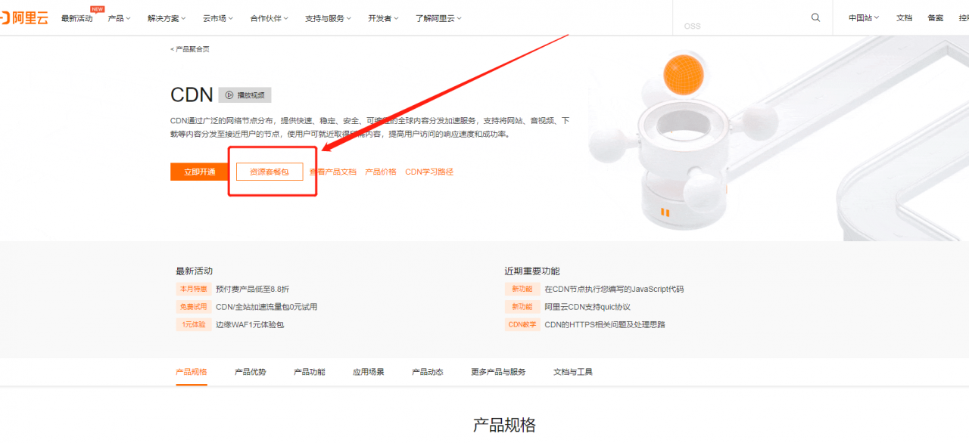The height and width of the screenshot is (443, 969).
Task: Click the 本月特惠 promotion badge
Action: point(192,288)
